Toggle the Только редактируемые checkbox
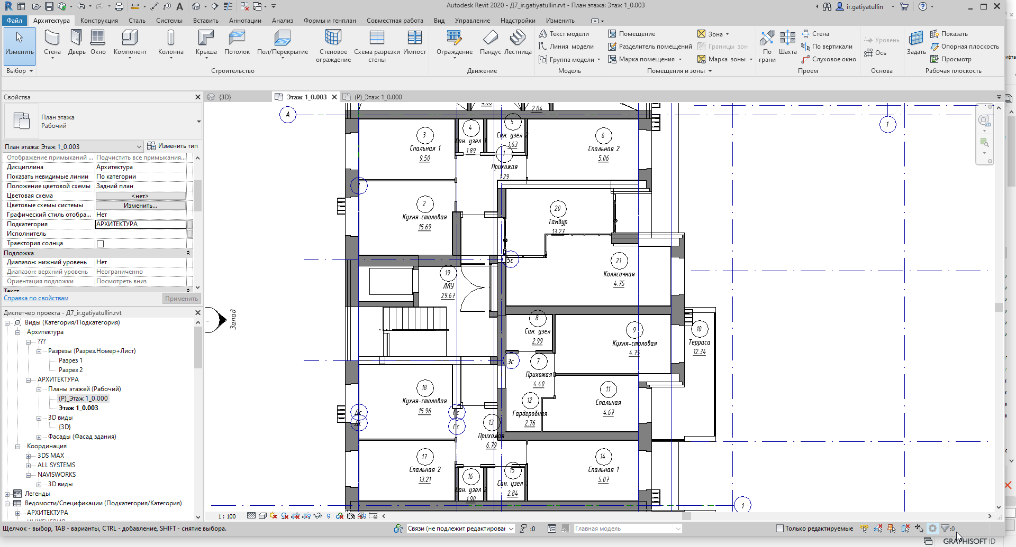This screenshot has height=547, width=1016. pos(779,529)
